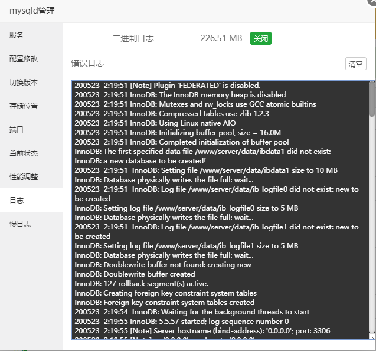Switch to the 端口 section
Image resolution: width=376 pixels, height=351 pixels.
tap(17, 130)
